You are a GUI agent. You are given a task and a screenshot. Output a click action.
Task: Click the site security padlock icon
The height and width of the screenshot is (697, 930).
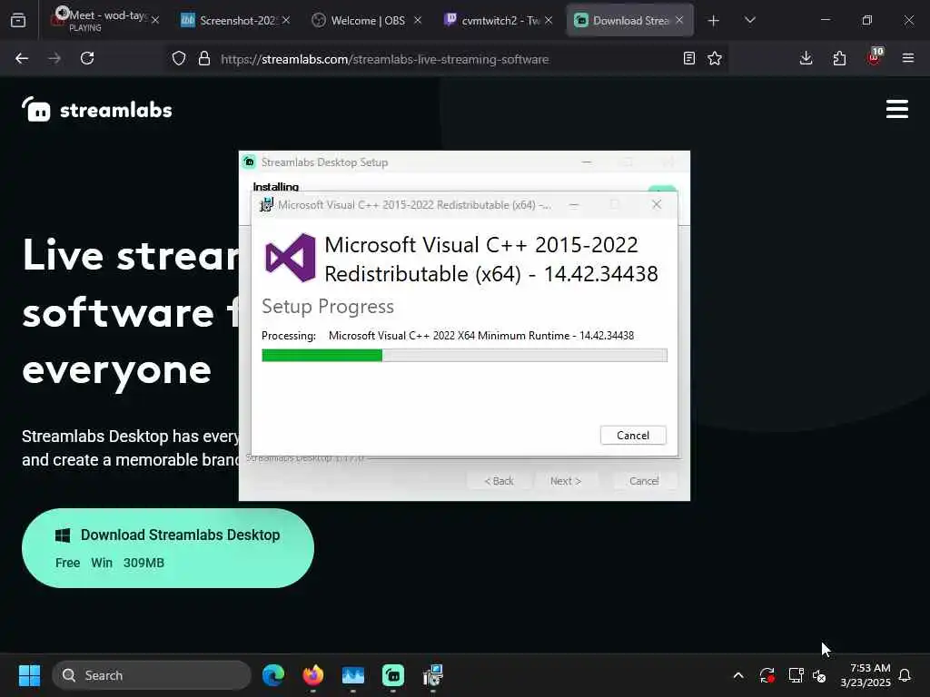click(x=204, y=58)
